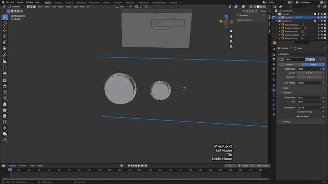
Task: Disable the Loop Slide checkbox
Action: (x=298, y=116)
